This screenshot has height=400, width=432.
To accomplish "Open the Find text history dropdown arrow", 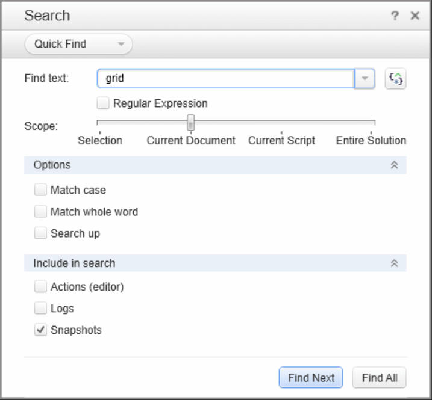I will 365,79.
